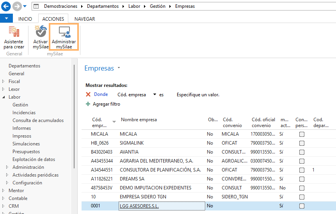Remove filter with the red X icon
This screenshot has height=214, width=336.
88,94
